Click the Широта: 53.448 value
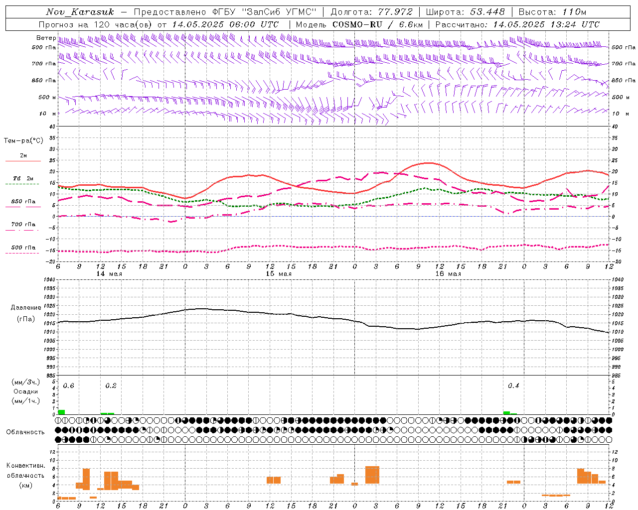This screenshot has height=510, width=638. click(465, 12)
